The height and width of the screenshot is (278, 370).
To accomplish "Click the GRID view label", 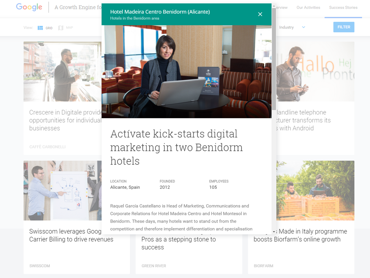I will click(49, 28).
